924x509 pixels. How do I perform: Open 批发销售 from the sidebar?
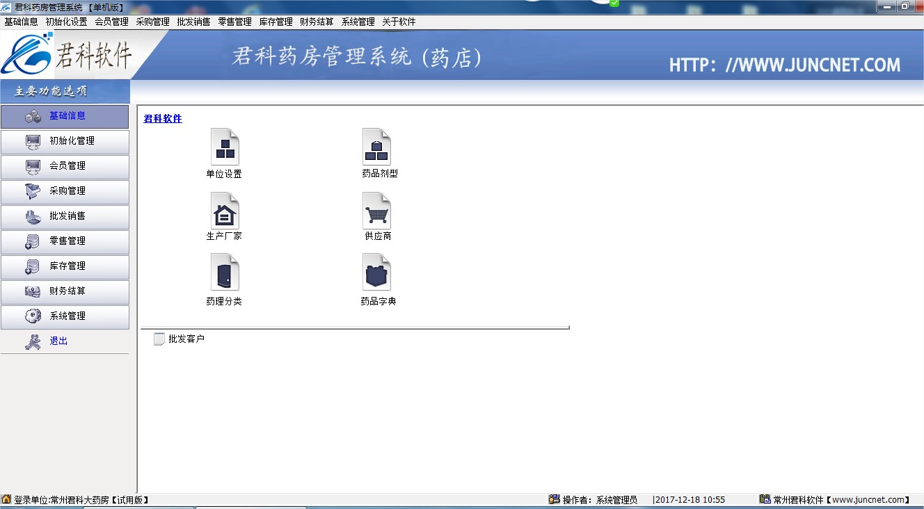65,216
